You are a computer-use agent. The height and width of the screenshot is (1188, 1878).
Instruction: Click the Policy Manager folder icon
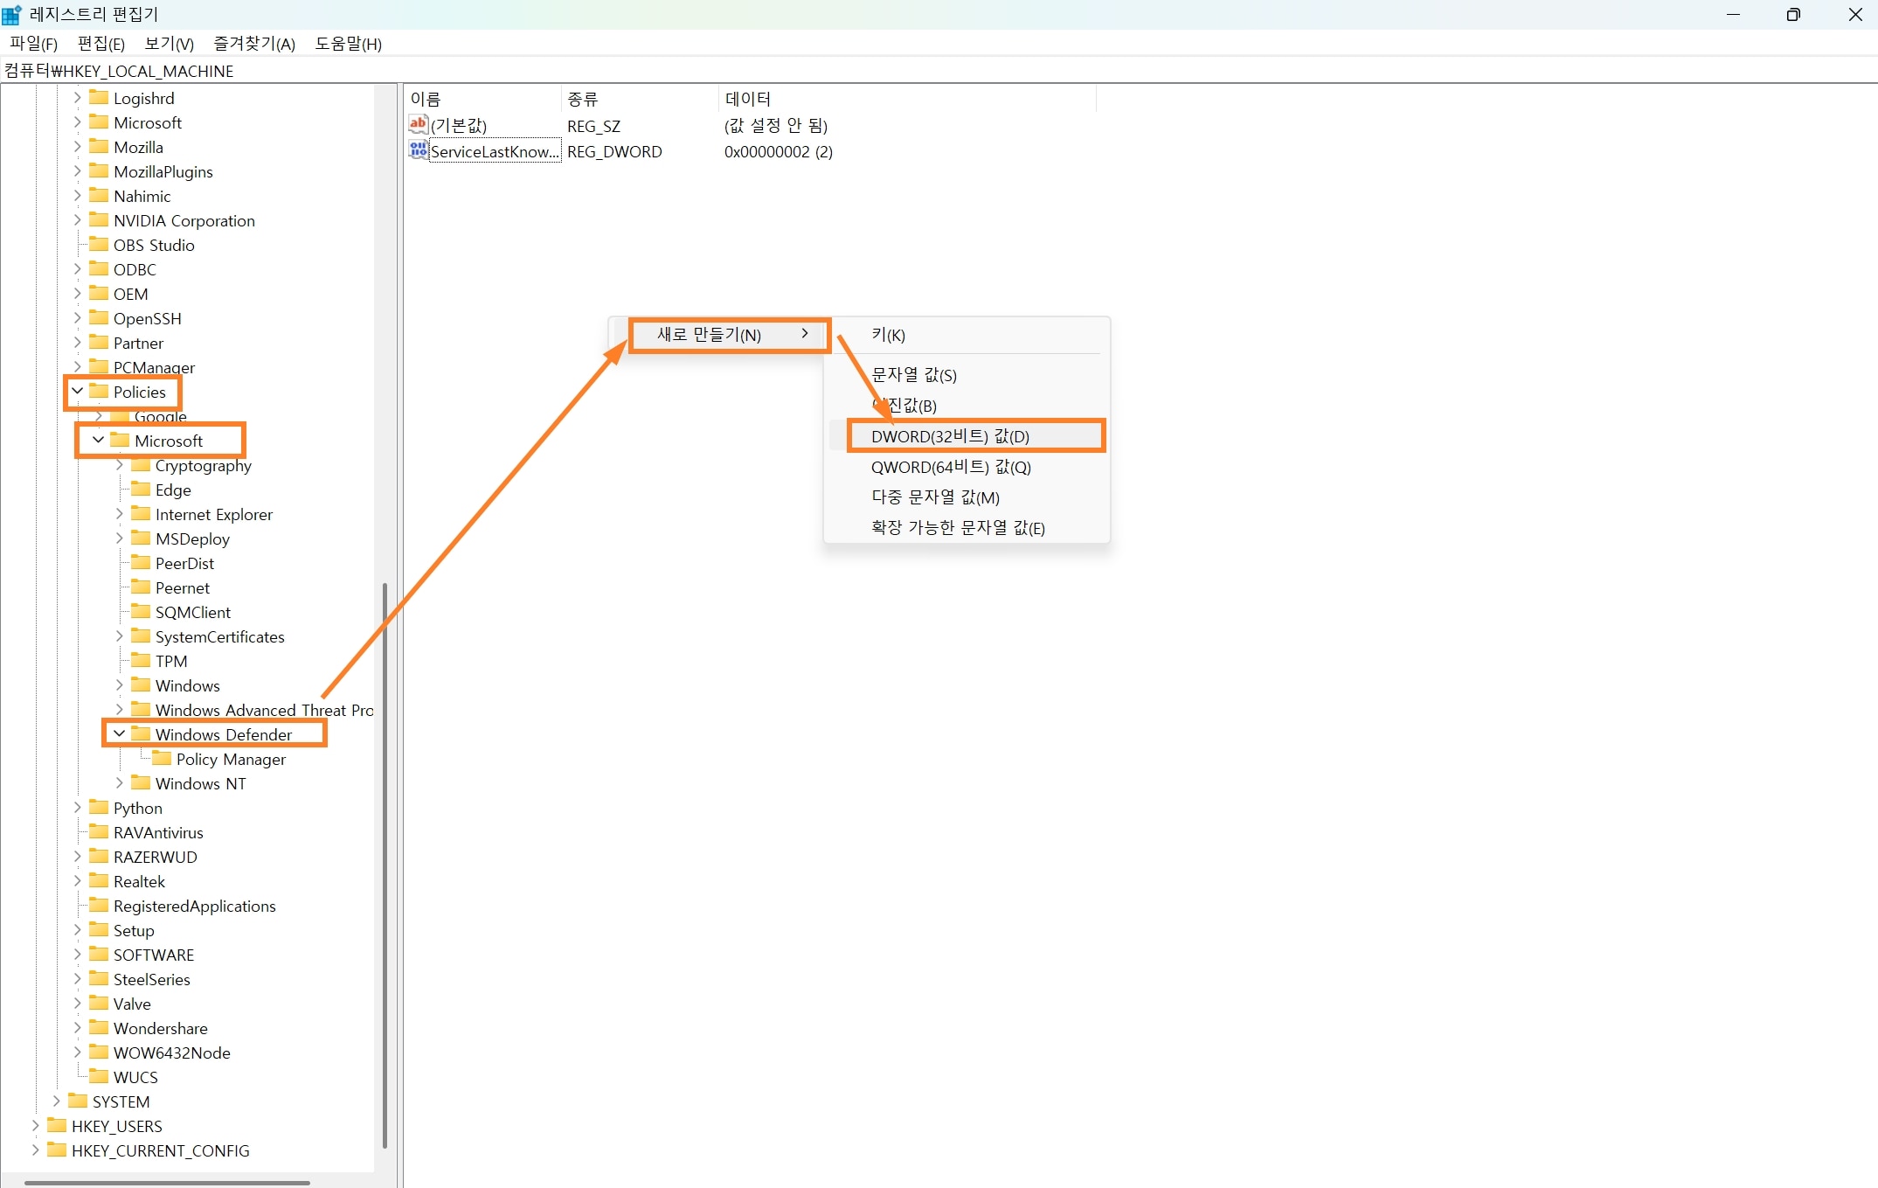click(162, 758)
